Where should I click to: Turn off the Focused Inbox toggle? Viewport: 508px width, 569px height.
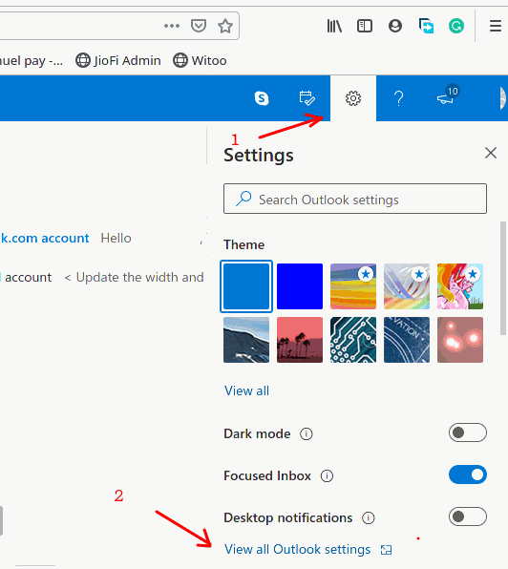click(467, 474)
